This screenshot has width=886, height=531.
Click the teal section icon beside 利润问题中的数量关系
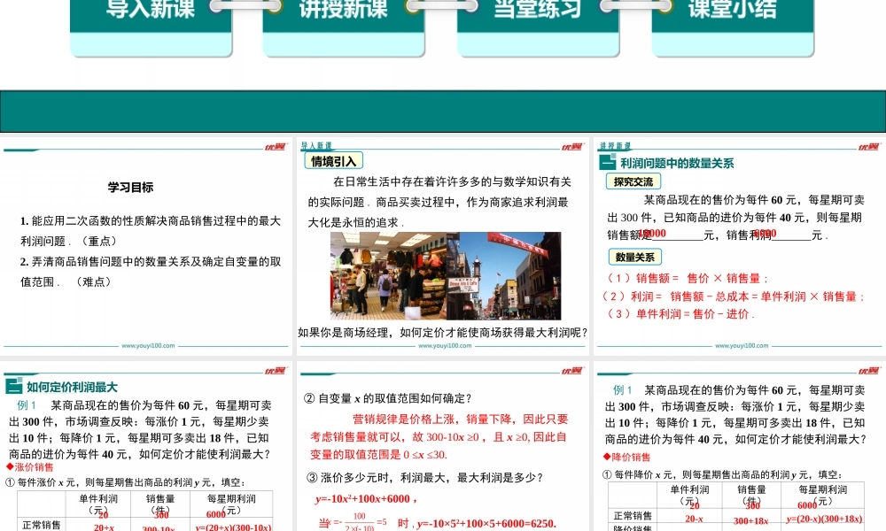608,163
